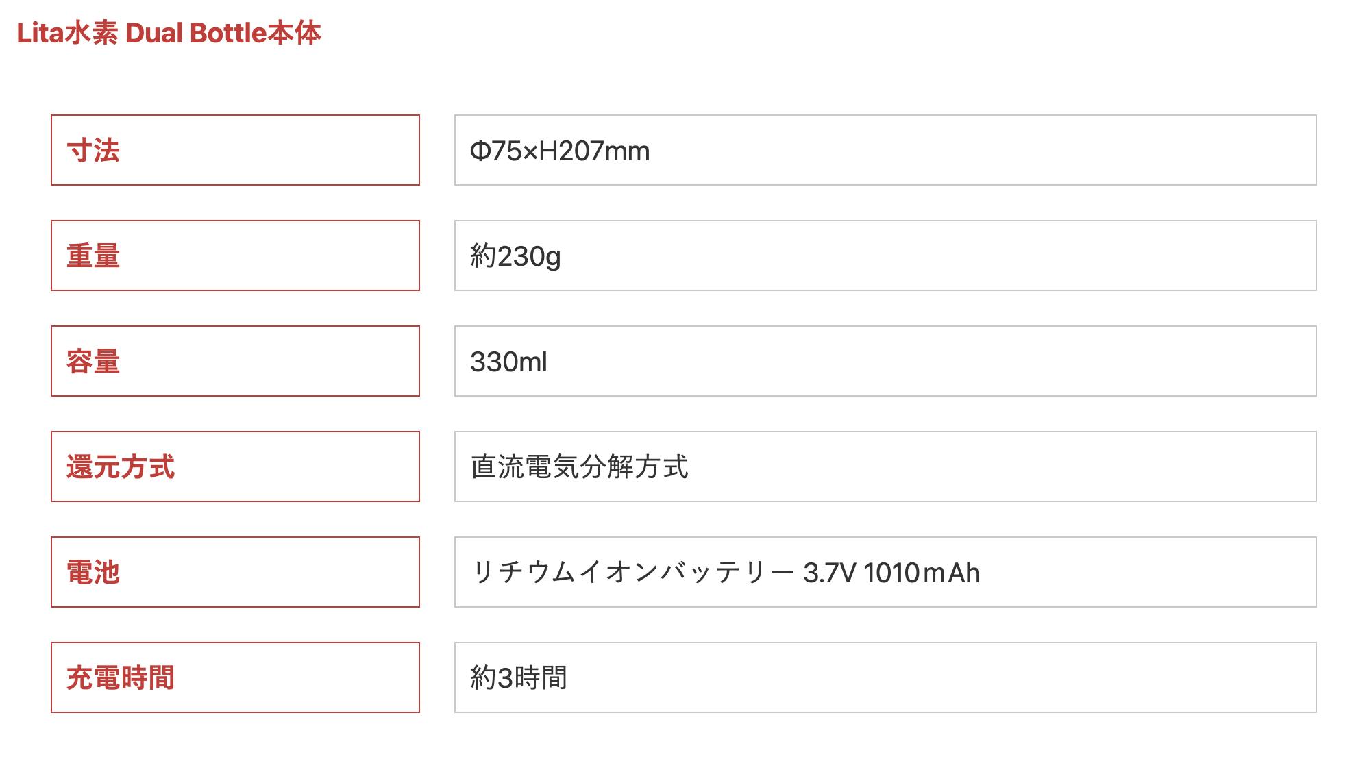Click the word Dual in the heading

point(154,33)
